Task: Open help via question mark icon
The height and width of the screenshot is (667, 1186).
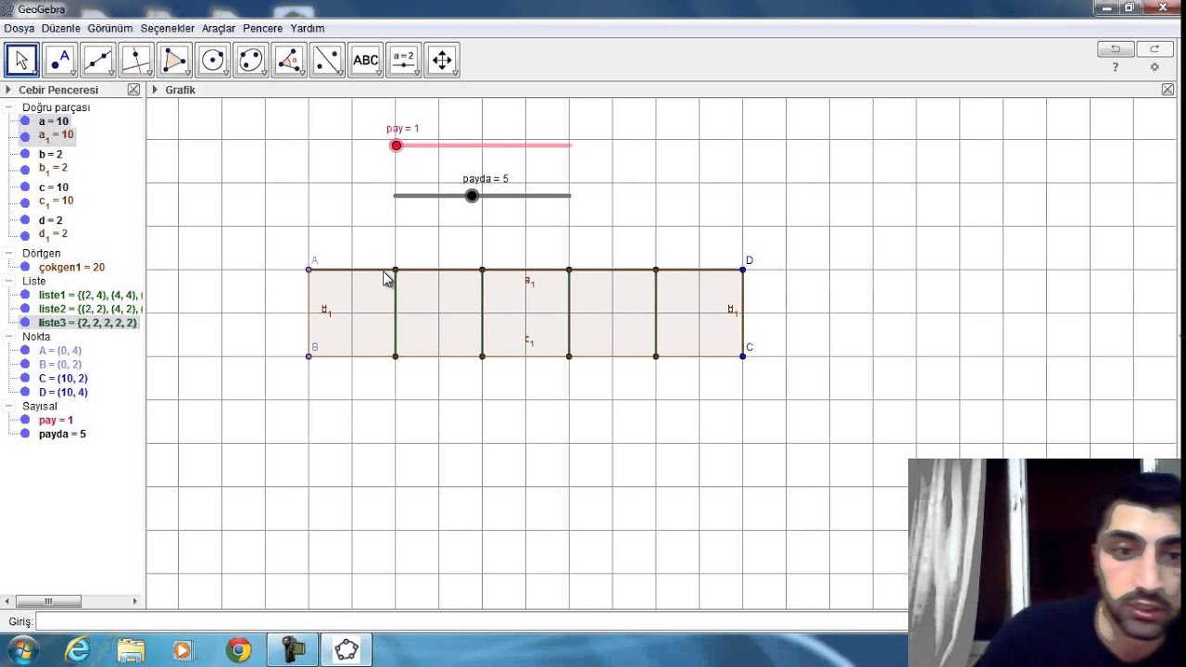Action: click(1116, 67)
